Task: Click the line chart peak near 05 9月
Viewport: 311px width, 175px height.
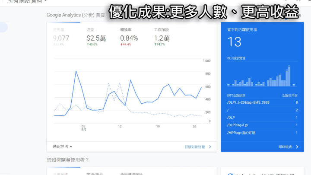Action: coord(76,71)
